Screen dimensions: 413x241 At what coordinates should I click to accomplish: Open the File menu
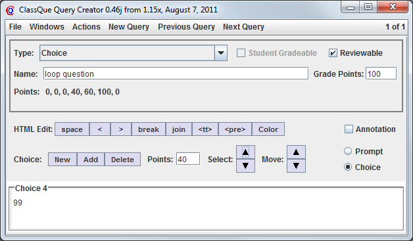[x=15, y=26]
